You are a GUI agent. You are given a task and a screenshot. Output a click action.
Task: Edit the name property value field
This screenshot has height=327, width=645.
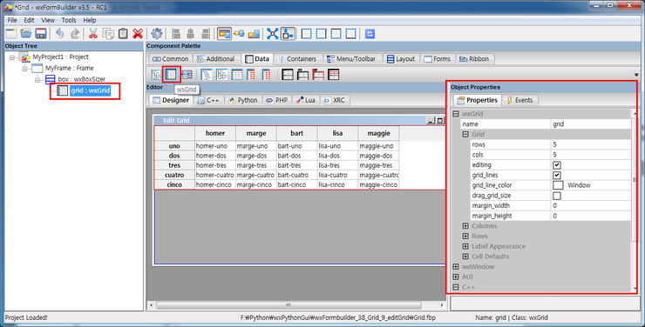pyautogui.click(x=590, y=123)
